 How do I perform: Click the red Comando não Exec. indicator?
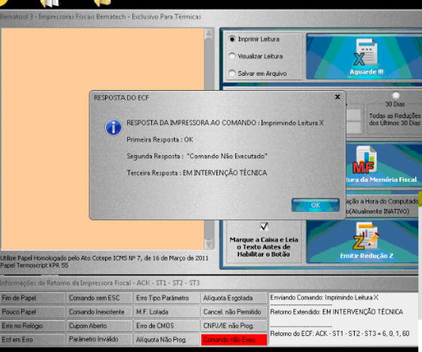[x=234, y=340]
